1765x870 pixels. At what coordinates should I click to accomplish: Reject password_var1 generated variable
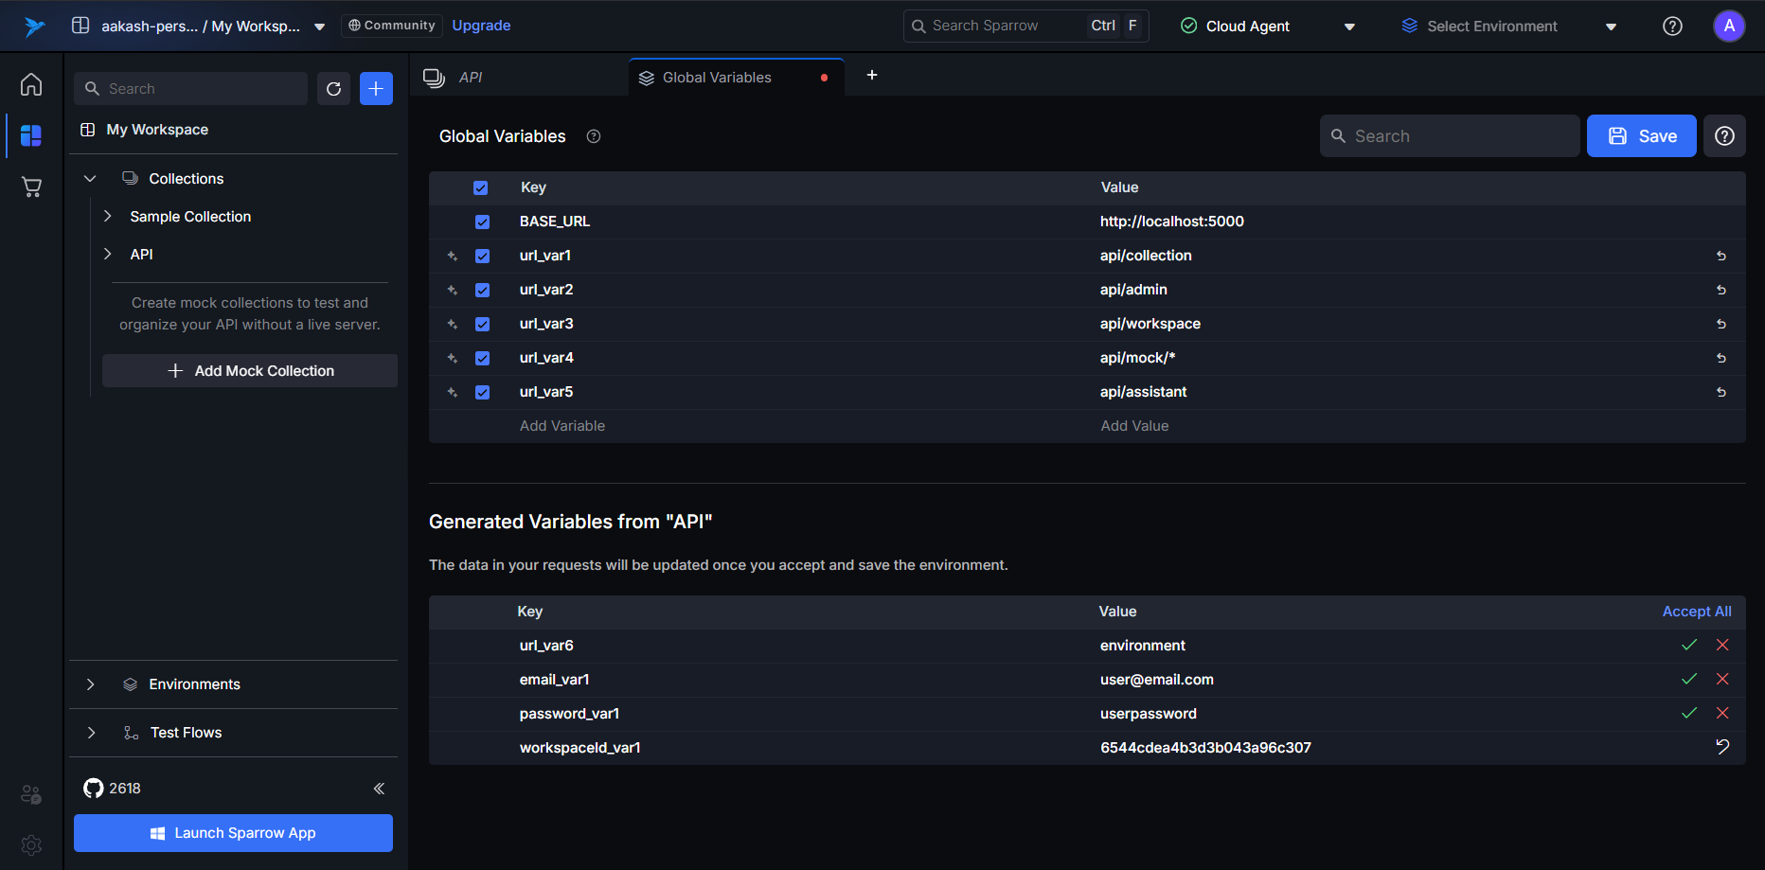[x=1722, y=713]
